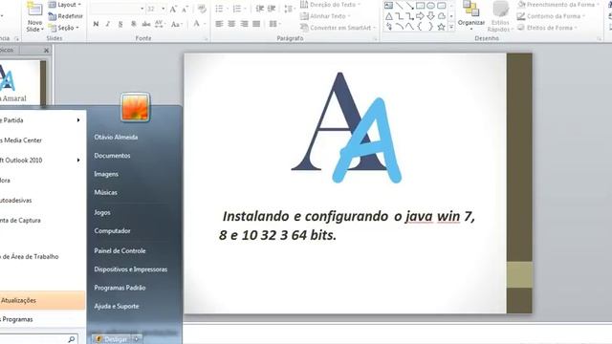612x344 pixels.
Task: Open Direção do Texto dropdown
Action: [x=331, y=5]
